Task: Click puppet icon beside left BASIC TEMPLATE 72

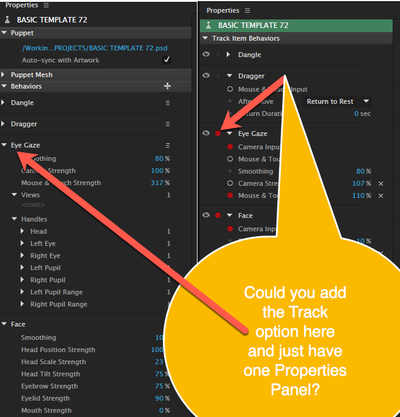Action: (x=7, y=19)
